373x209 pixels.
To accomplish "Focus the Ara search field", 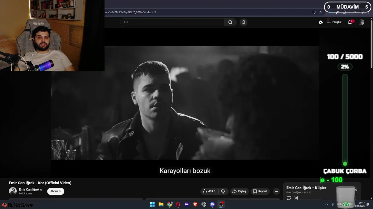I will 172,22.
